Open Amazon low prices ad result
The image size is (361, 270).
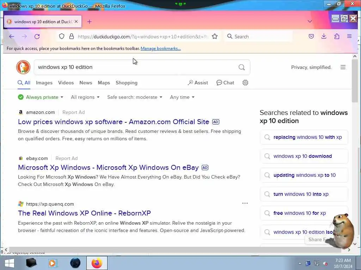coord(114,122)
